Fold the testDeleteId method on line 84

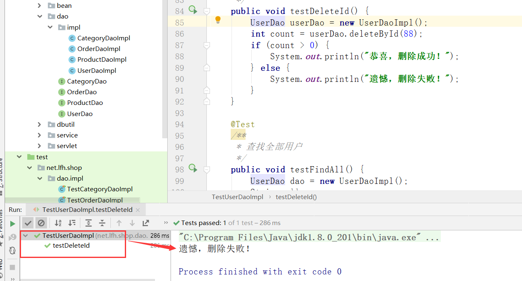(x=207, y=11)
